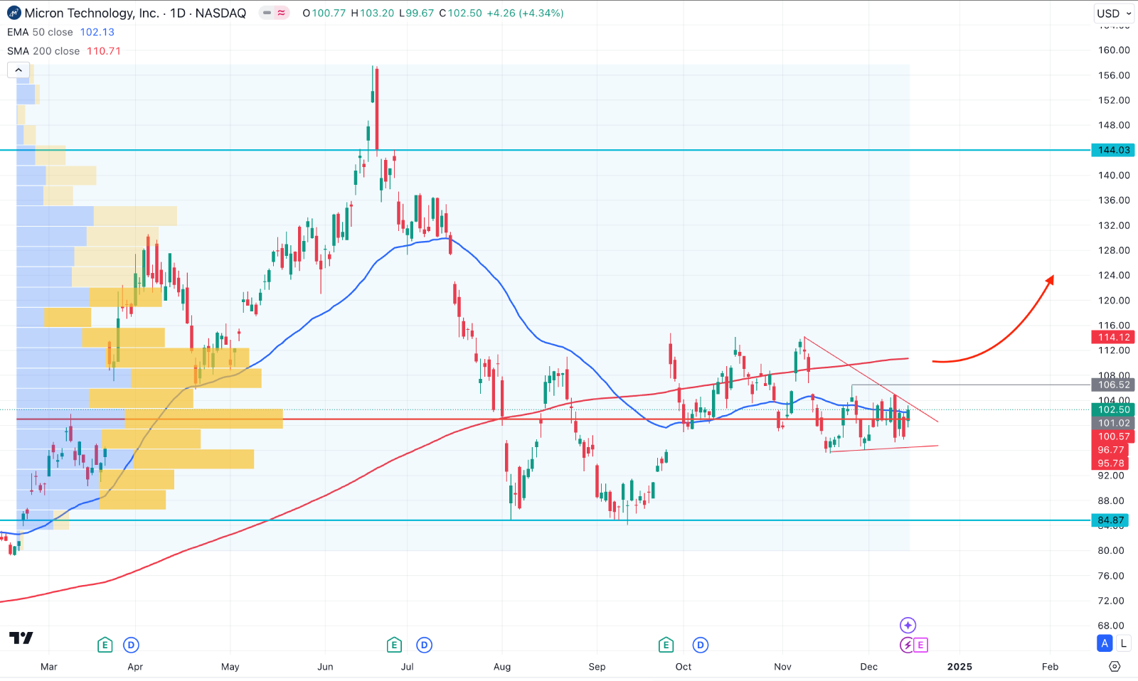Open chart settings hexagon gear icon

pos(1115,666)
